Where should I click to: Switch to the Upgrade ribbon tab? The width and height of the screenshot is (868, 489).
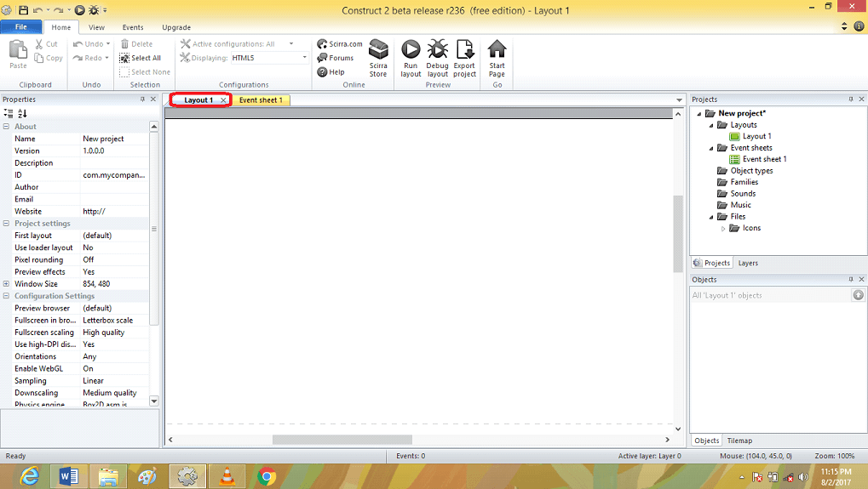click(x=176, y=27)
